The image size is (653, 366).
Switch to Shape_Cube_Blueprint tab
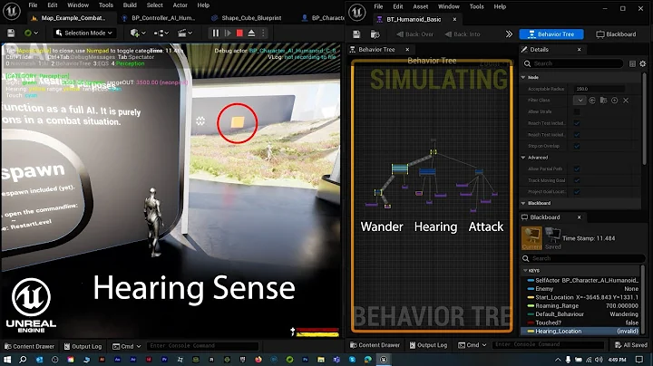click(247, 18)
